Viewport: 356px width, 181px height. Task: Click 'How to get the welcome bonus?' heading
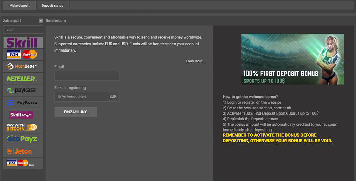click(x=250, y=97)
